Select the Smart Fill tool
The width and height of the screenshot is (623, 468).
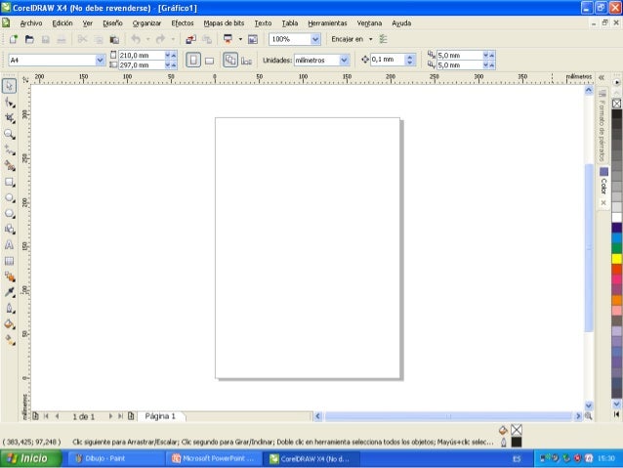[x=10, y=166]
